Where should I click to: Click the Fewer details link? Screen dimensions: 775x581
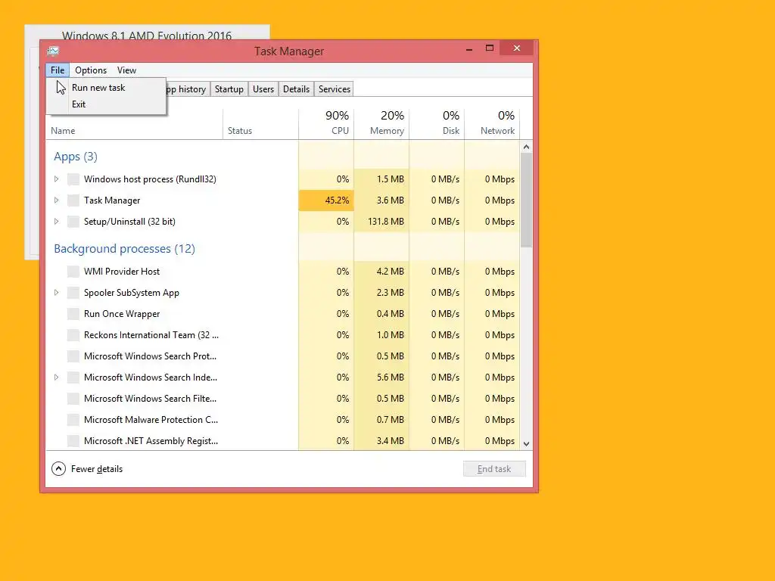tap(97, 469)
